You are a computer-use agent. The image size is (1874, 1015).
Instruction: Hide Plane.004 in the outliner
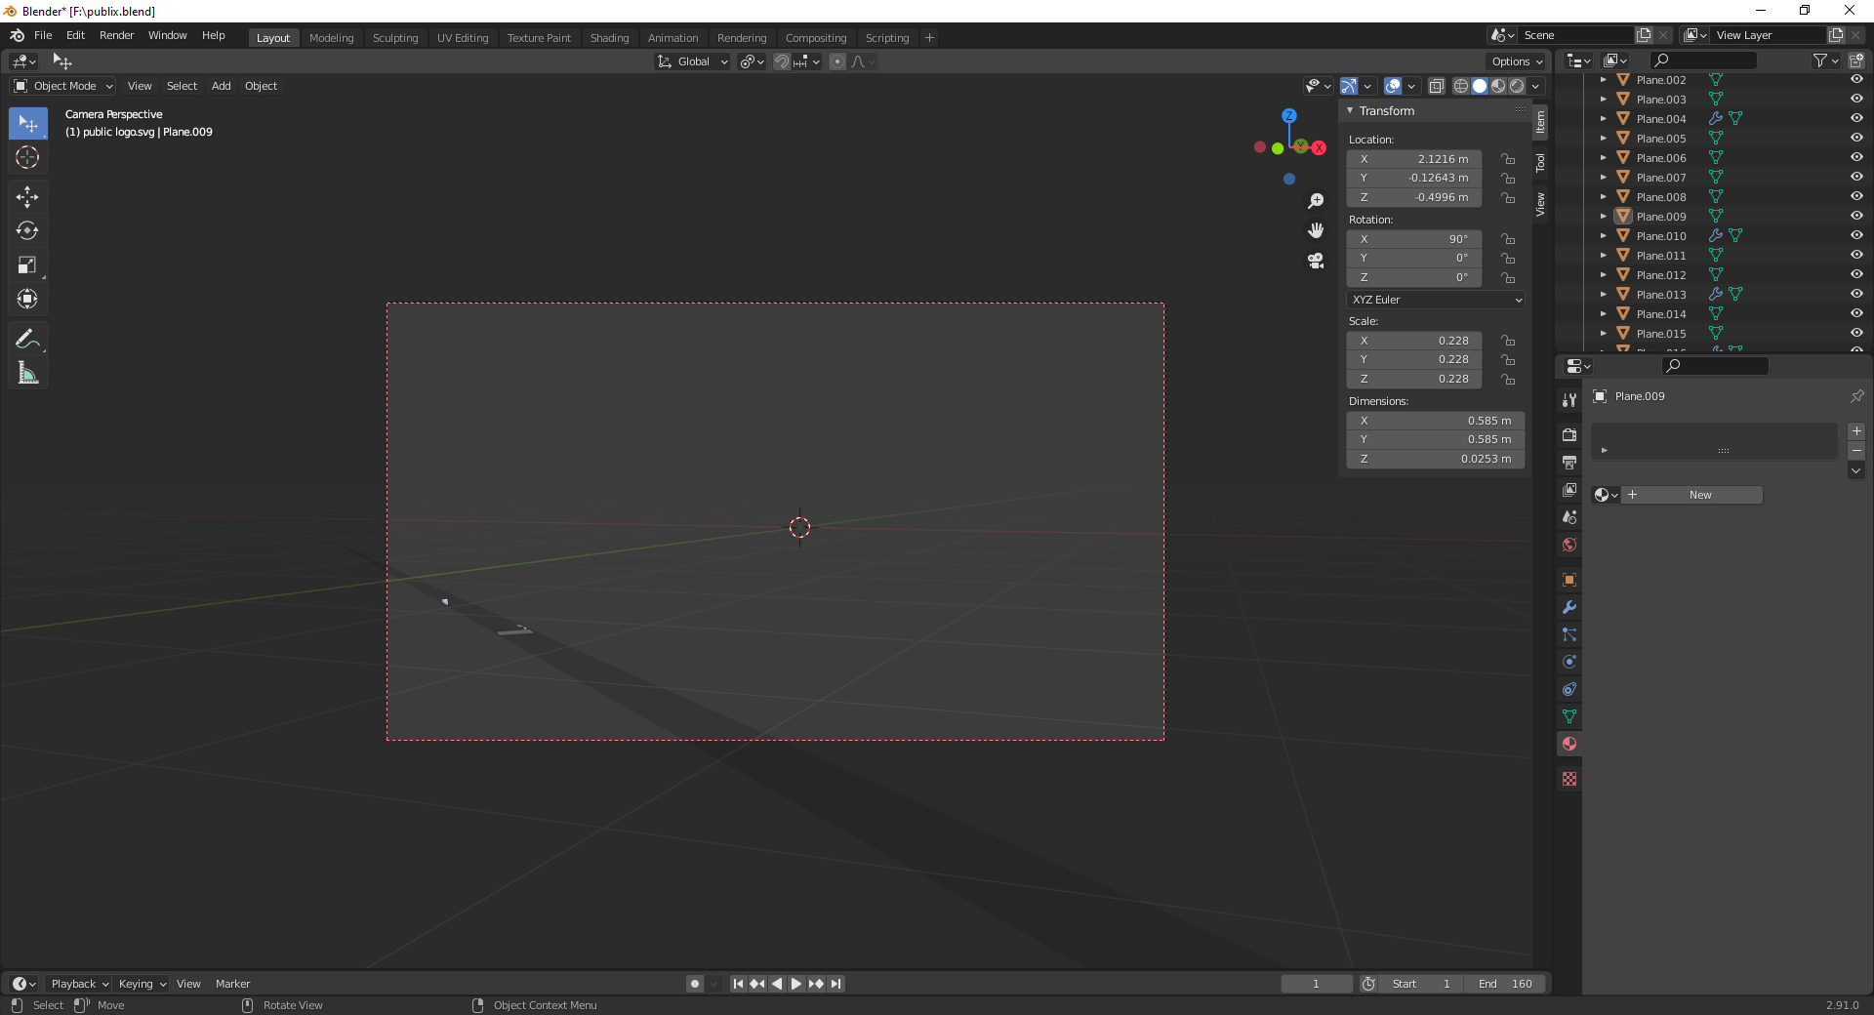[x=1856, y=118]
